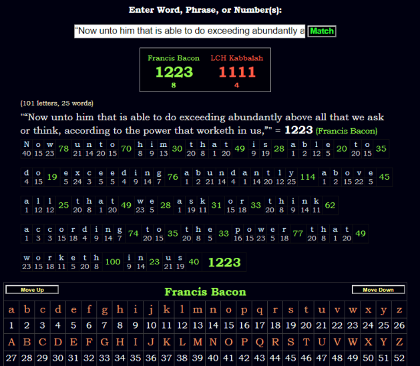Click the letter N of the word Now
This screenshot has height=366, width=420.
coord(27,144)
